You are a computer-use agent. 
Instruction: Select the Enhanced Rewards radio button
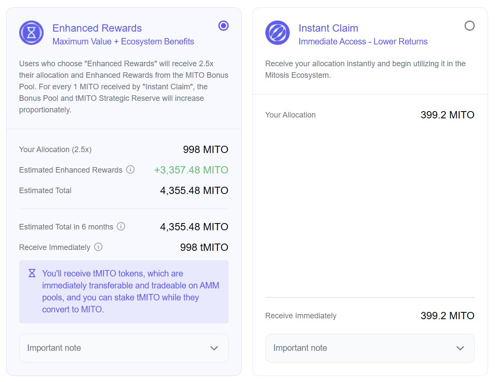(223, 26)
